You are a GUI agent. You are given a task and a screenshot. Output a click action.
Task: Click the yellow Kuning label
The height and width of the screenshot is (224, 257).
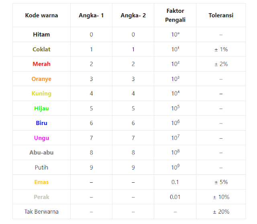[41, 94]
